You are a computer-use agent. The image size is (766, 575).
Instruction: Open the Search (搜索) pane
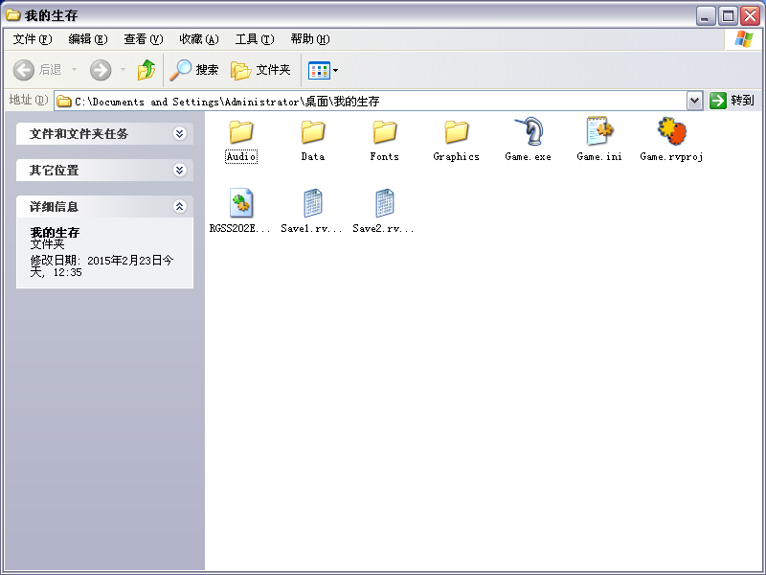point(194,70)
